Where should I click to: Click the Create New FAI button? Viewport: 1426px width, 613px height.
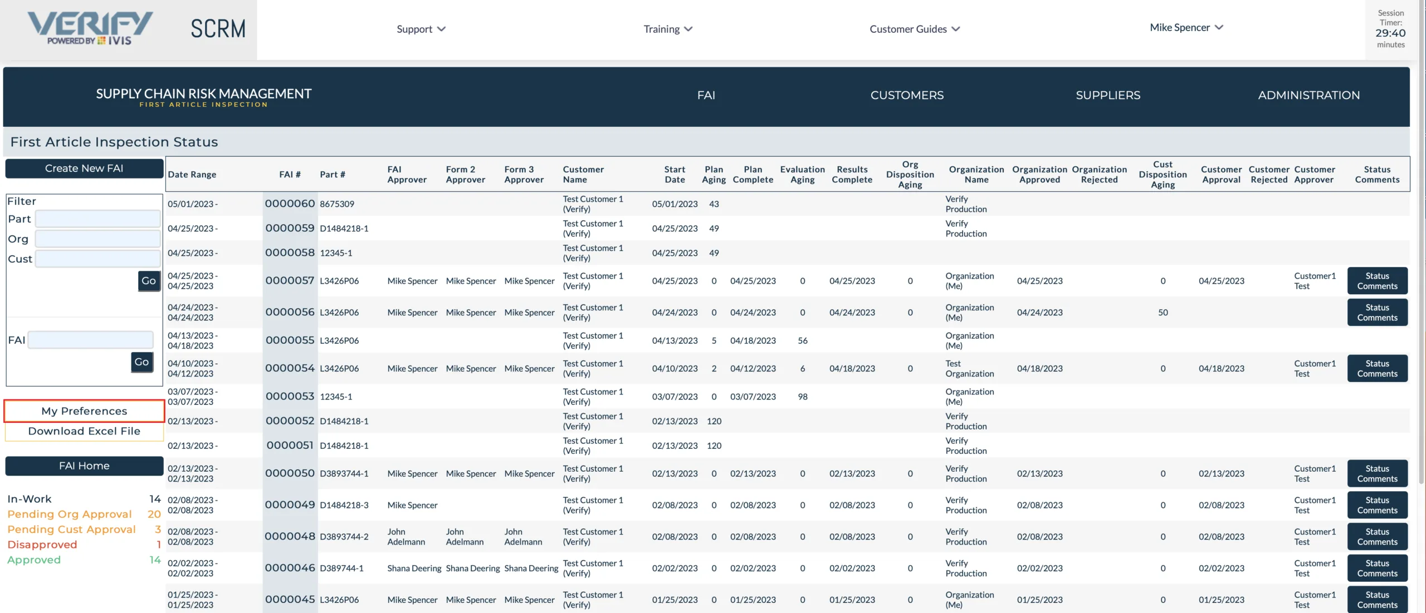[x=84, y=169]
